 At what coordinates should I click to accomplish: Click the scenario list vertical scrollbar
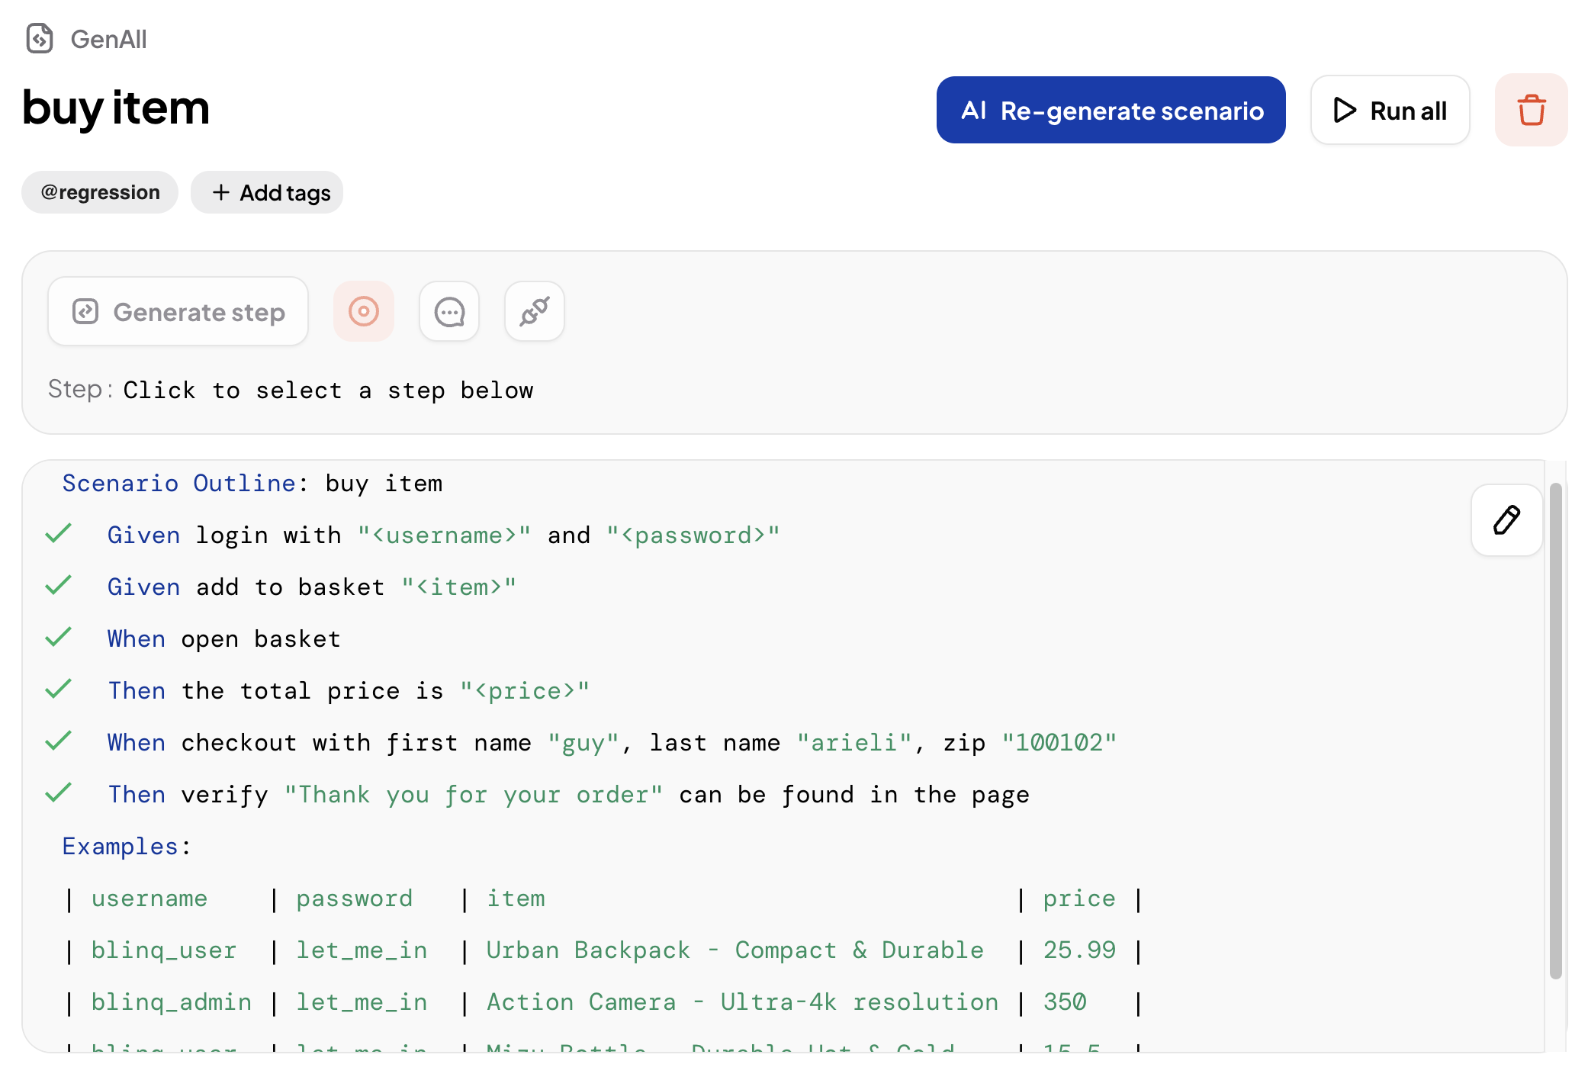pyautogui.click(x=1556, y=730)
